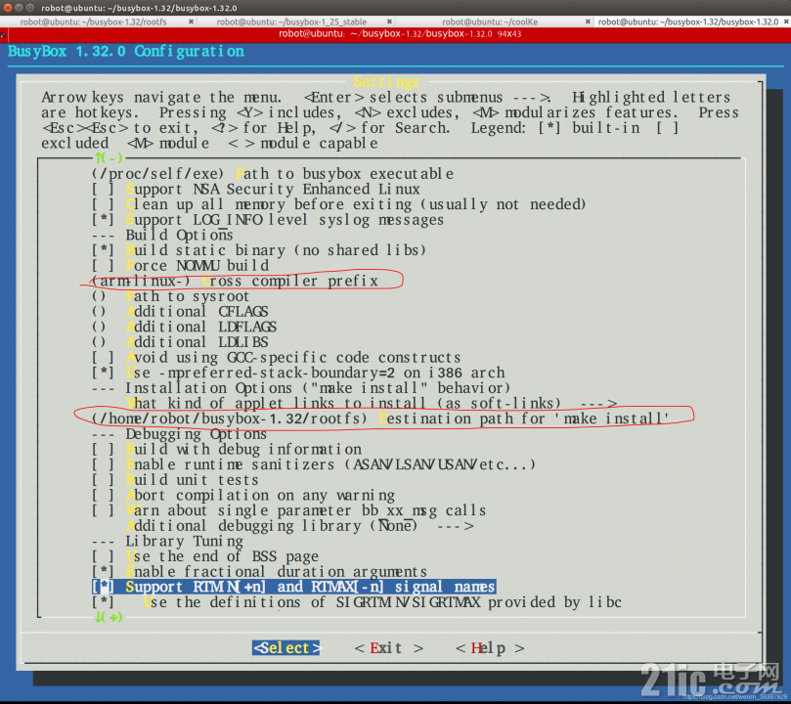Image resolution: width=791 pixels, height=704 pixels.
Task: Click the Debugging Options section header
Action: pyautogui.click(x=179, y=434)
